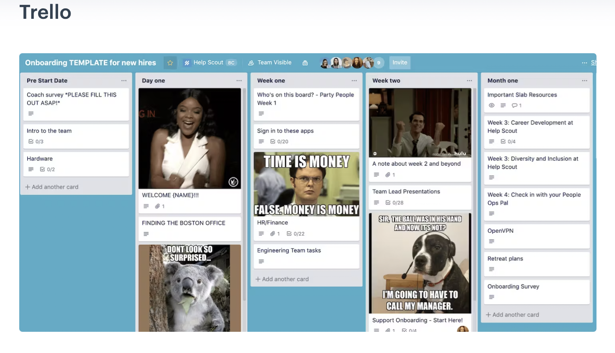The image size is (615, 353).
Task: Open the HR/Finance card title
Action: pos(272,223)
